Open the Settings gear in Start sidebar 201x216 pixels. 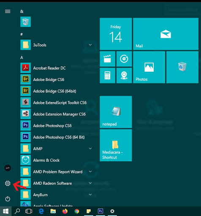[x=8, y=184]
